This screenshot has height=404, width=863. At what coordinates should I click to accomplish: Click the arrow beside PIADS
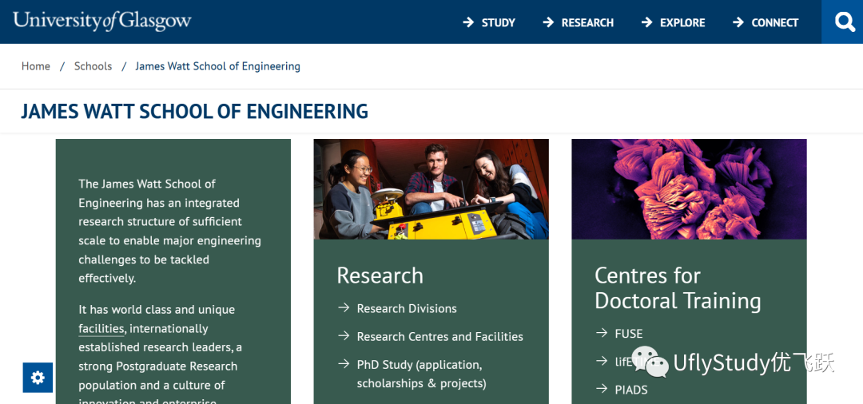point(602,389)
